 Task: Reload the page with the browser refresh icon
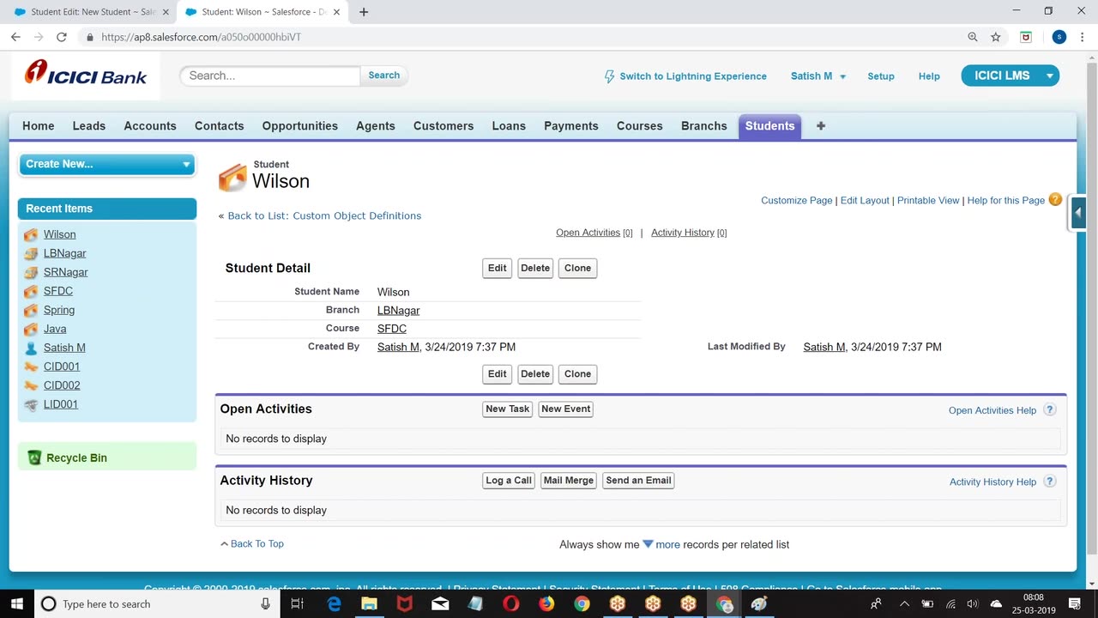tap(62, 37)
